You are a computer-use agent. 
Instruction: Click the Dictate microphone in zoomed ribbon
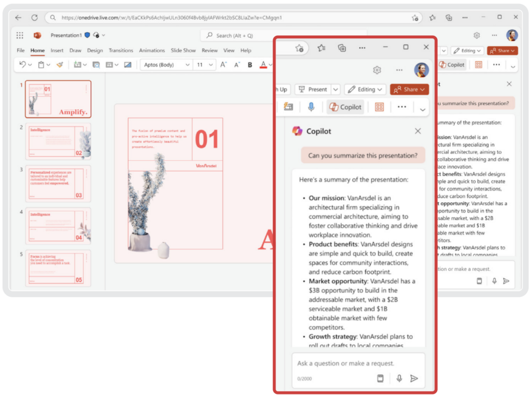click(311, 107)
